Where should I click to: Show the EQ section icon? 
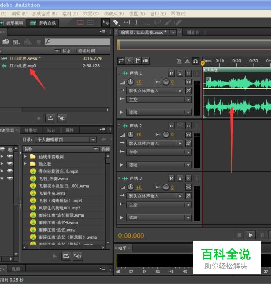tap(145, 61)
